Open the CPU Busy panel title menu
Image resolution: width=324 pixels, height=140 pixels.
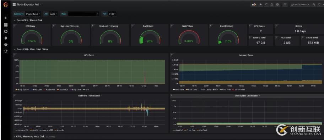pyautogui.click(x=30, y=26)
